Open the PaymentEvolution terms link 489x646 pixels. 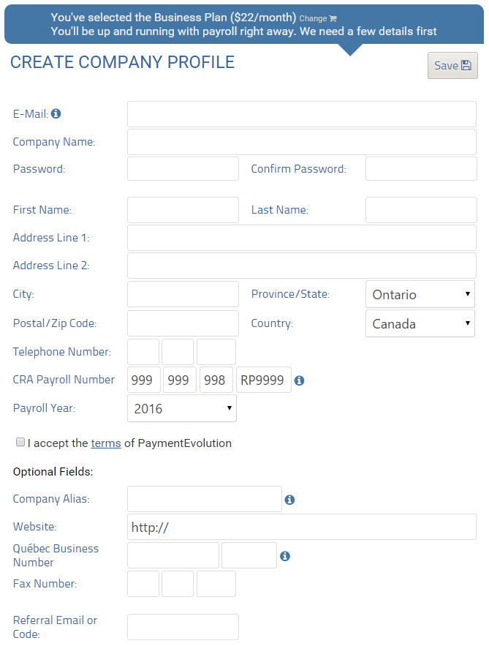click(x=106, y=443)
